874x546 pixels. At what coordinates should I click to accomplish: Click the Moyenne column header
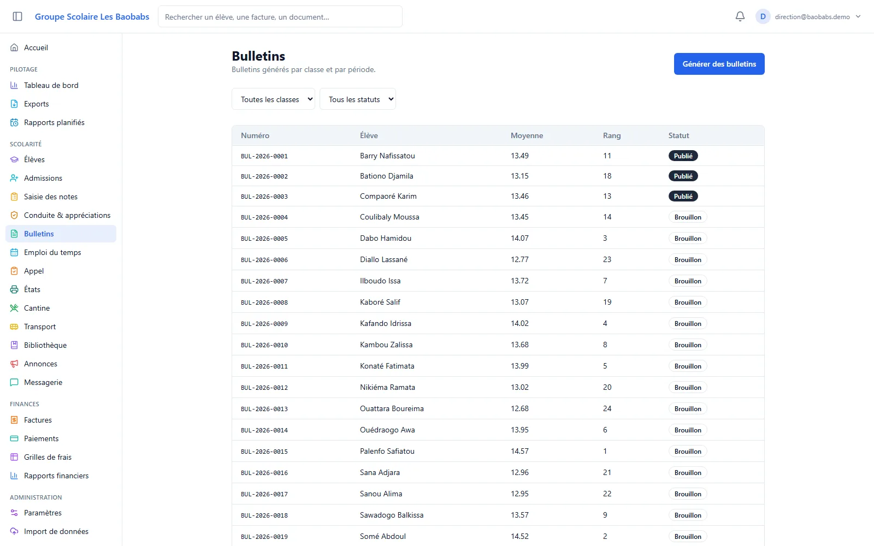point(527,135)
